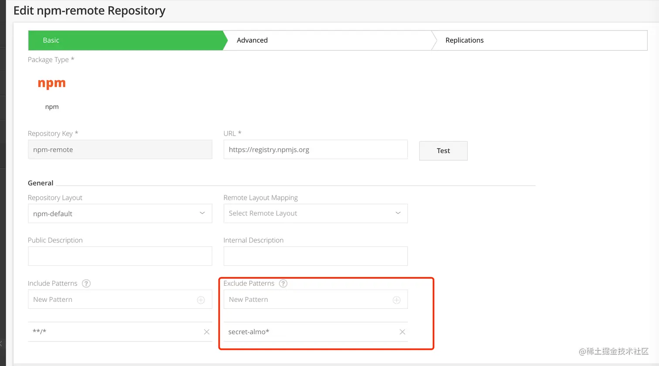
Task: Open the Exclude Patterns help tooltip icon
Action: tap(283, 284)
